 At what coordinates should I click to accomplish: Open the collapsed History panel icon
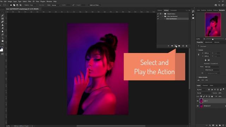click(x=193, y=12)
